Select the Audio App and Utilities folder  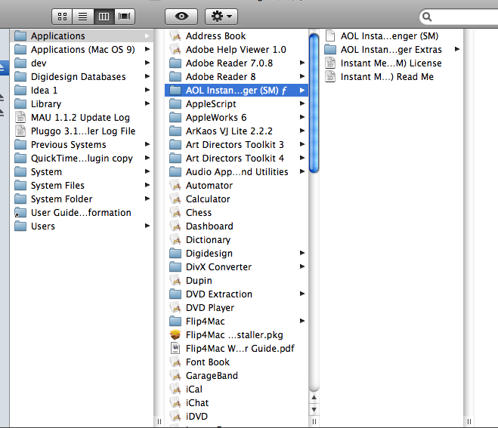pyautogui.click(x=237, y=171)
